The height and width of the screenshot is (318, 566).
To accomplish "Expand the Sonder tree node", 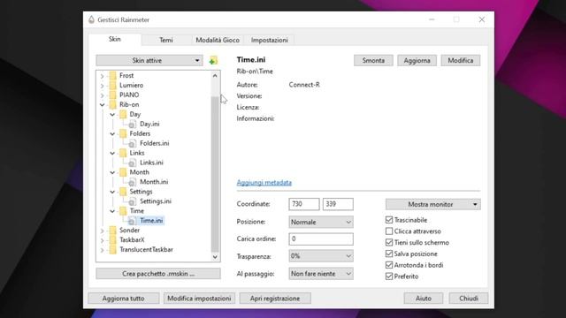I will click(103, 231).
